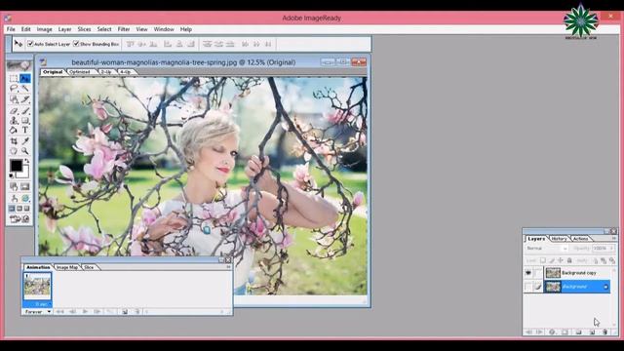624x351 pixels.
Task: Select the Lasso tool
Action: [14, 89]
